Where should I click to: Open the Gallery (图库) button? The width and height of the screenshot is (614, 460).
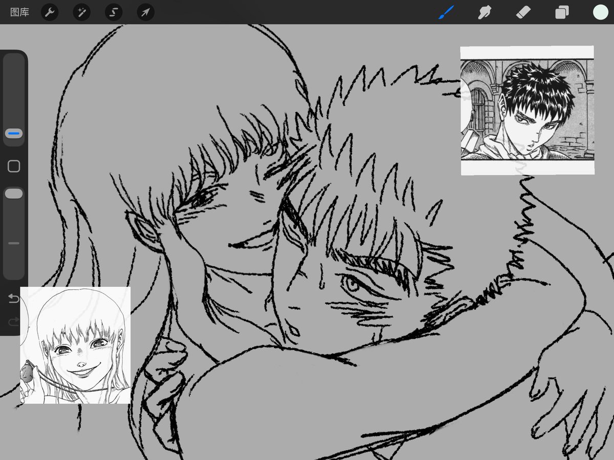click(x=19, y=12)
